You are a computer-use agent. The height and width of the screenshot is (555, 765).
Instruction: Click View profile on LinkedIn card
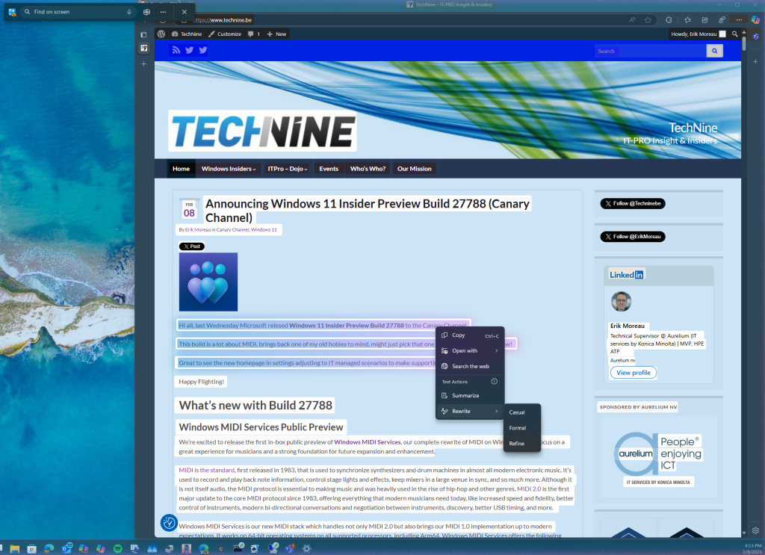coord(633,372)
